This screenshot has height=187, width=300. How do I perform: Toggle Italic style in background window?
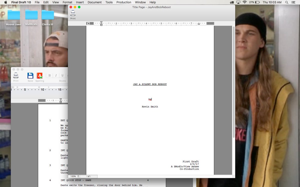56,76
